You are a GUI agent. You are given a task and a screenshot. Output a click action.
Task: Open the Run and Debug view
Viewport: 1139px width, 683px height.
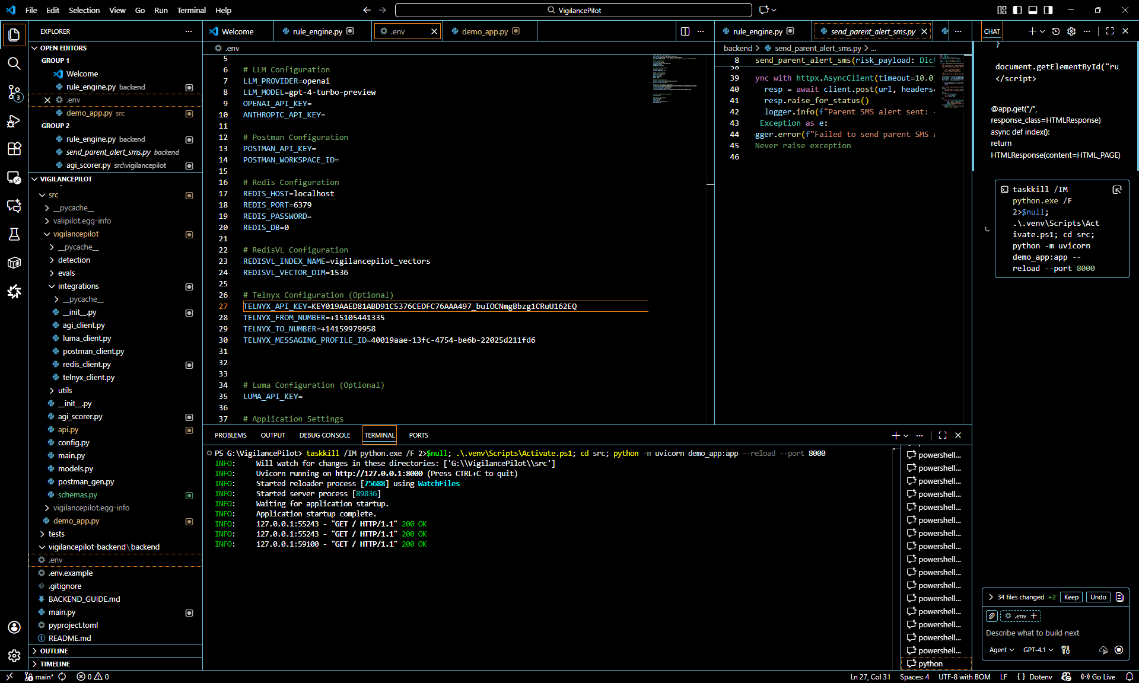pyautogui.click(x=14, y=121)
